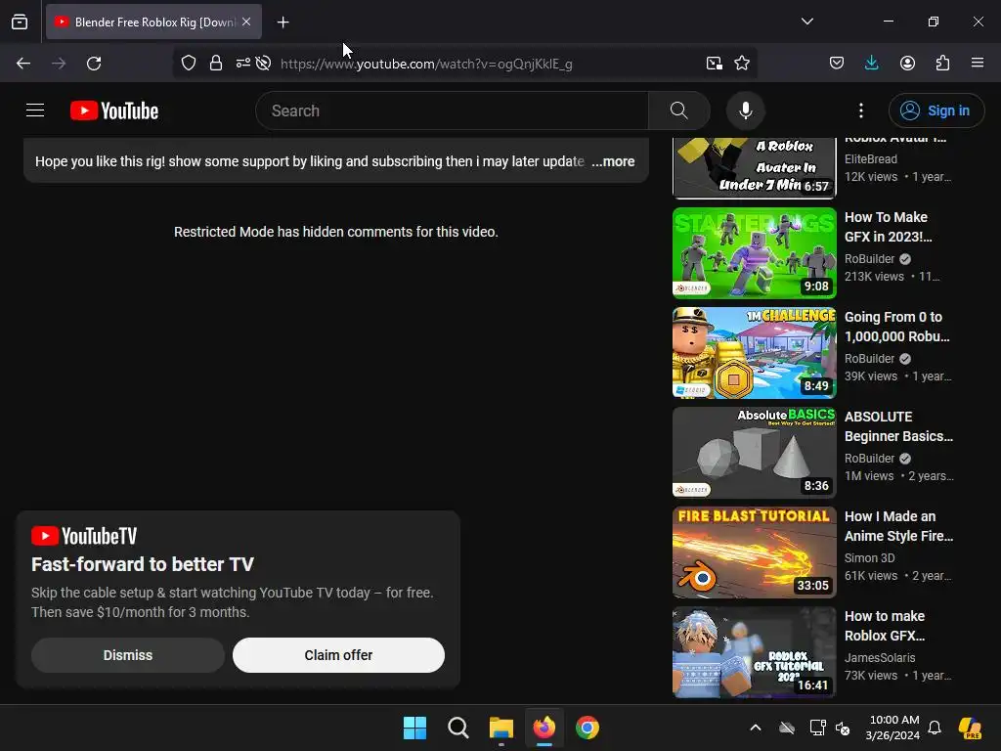Open Fire Blast Tutorial video thumbnail

[x=754, y=552]
